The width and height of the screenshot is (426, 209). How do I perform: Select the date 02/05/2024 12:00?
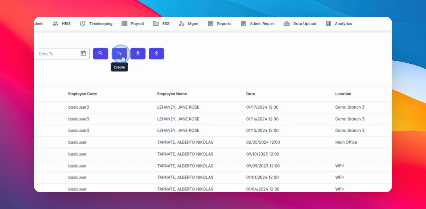(x=263, y=142)
